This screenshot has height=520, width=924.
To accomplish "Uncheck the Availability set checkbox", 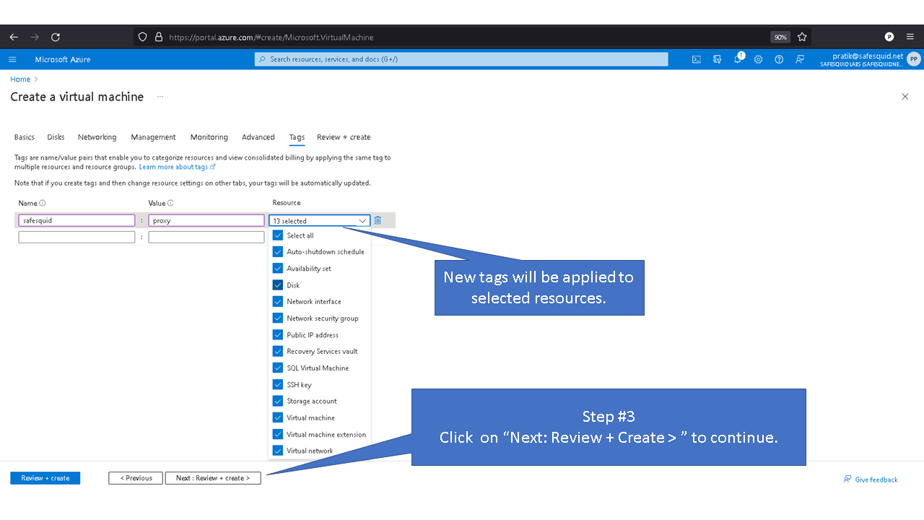I will (278, 269).
